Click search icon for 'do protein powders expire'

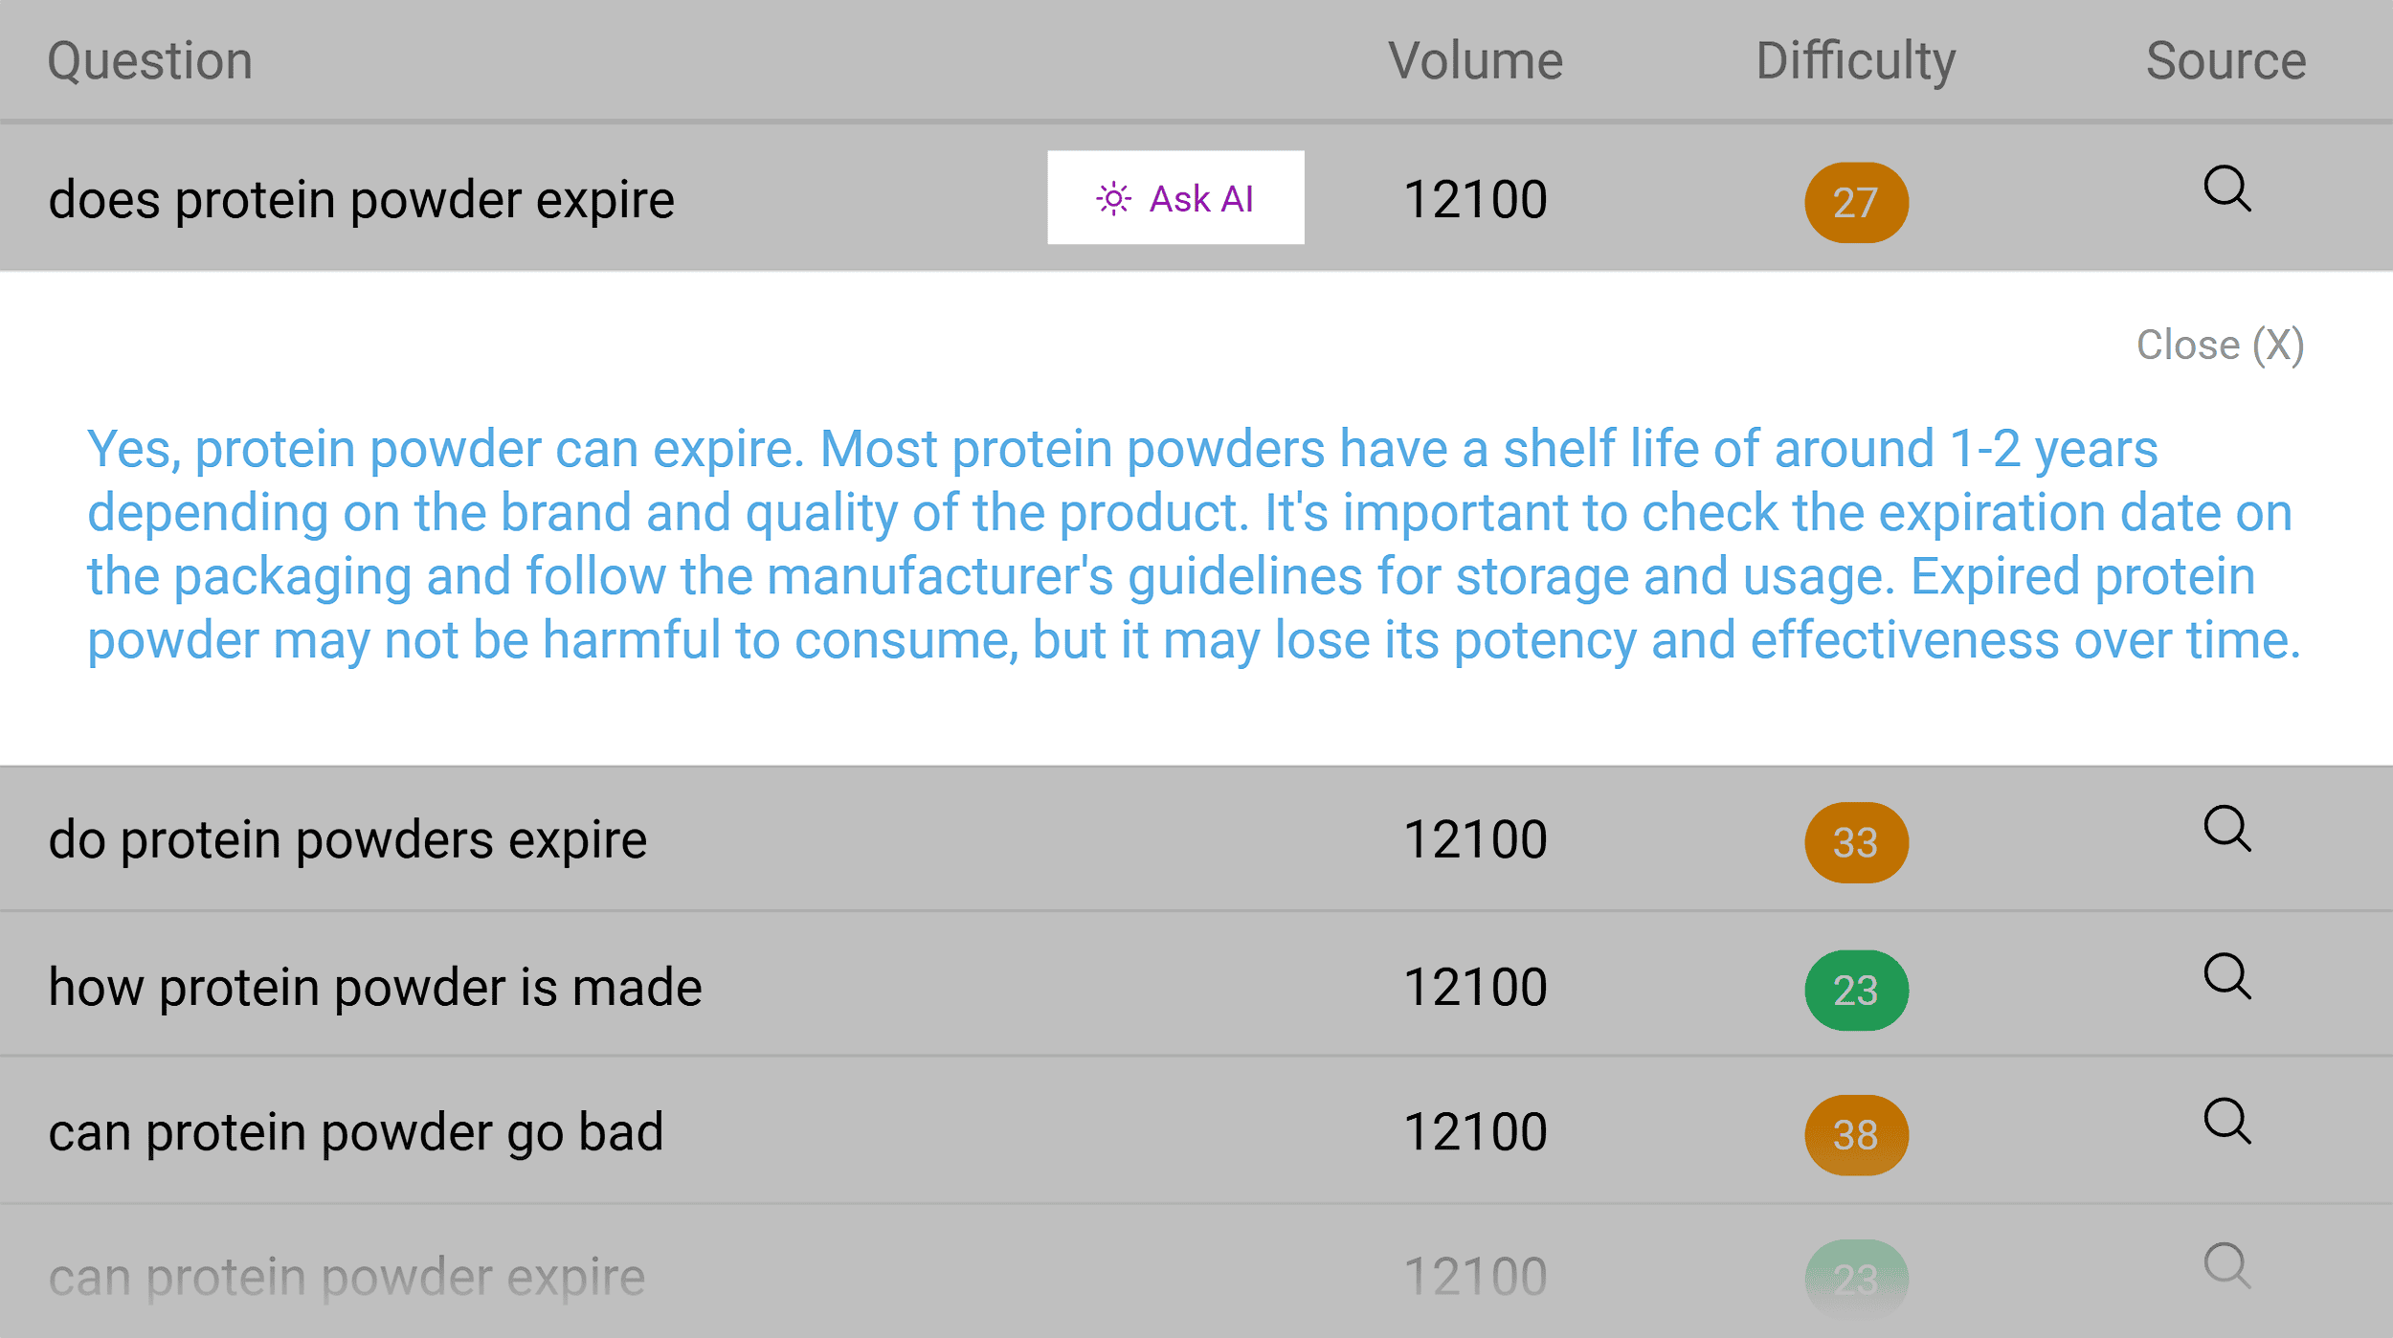[2226, 829]
